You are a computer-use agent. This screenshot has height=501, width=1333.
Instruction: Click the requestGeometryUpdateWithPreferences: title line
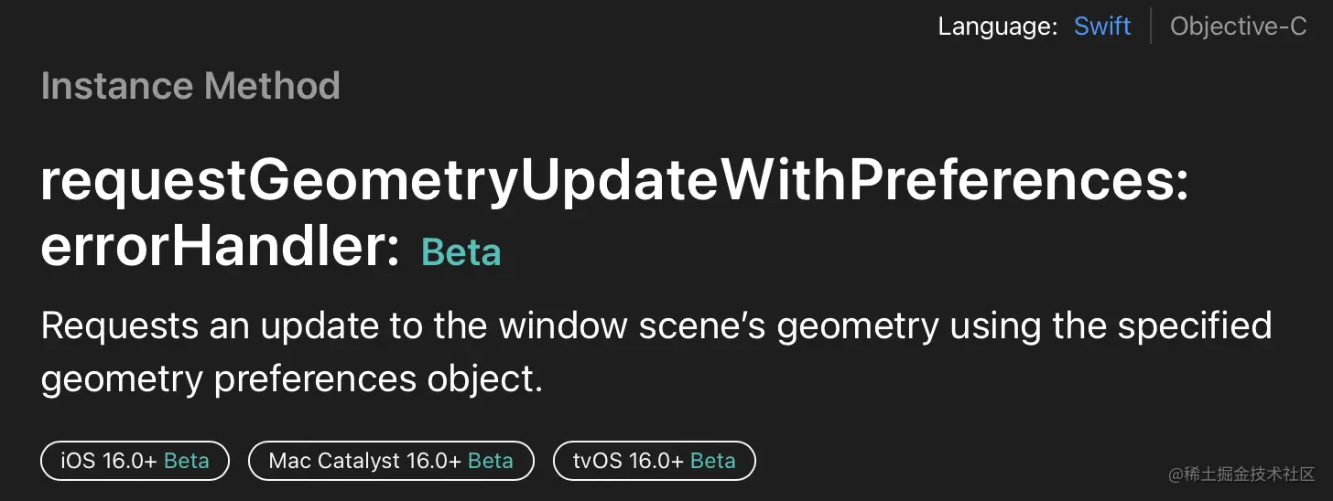click(x=614, y=183)
